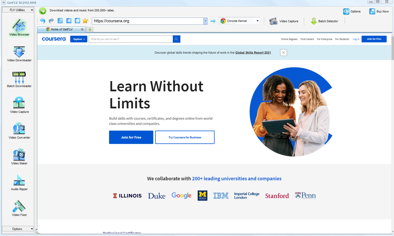
Task: Click the Duke partner logo
Action: [x=157, y=196]
